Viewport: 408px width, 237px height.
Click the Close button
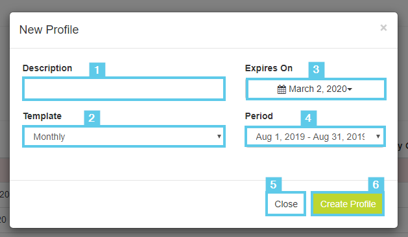[x=285, y=204]
